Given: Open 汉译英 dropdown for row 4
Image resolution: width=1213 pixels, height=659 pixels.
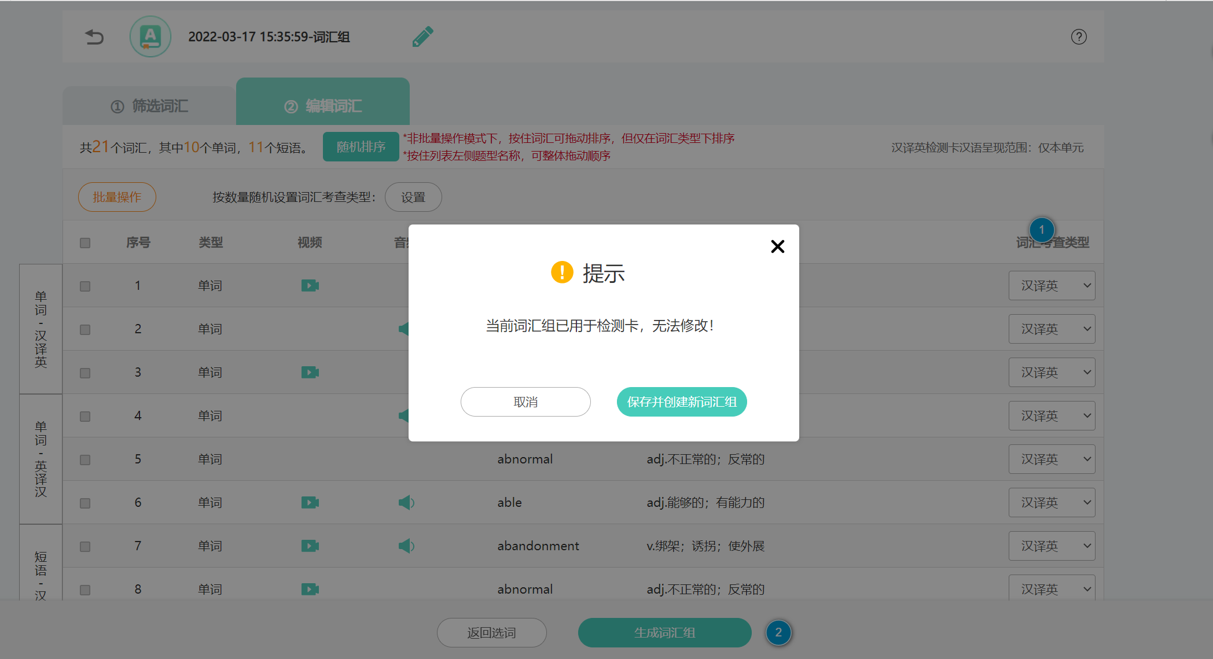Looking at the screenshot, I should 1052,415.
